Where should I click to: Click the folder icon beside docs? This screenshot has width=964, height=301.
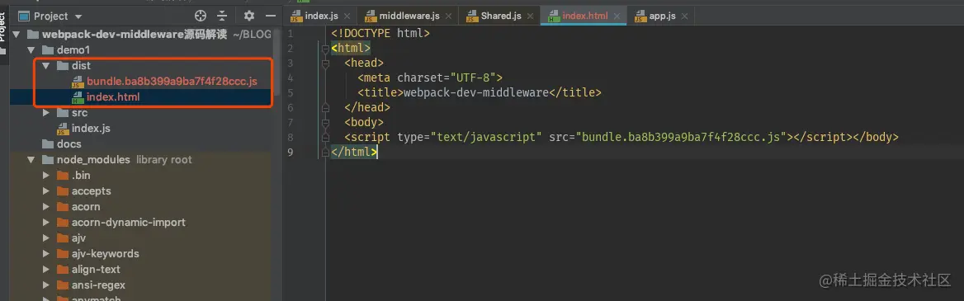(48, 144)
